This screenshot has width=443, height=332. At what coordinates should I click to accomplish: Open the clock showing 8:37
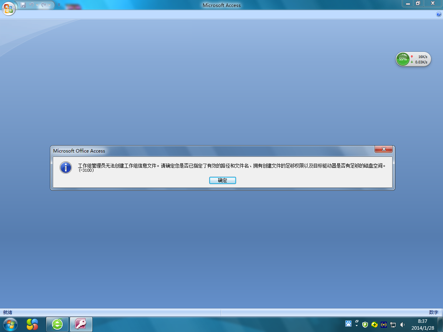(x=423, y=324)
